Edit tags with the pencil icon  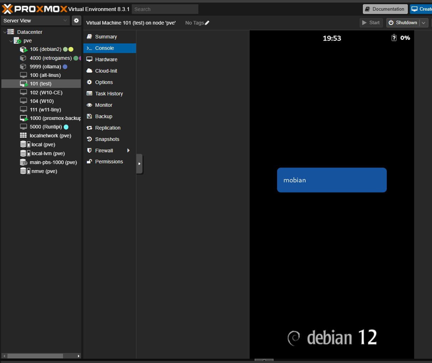207,23
